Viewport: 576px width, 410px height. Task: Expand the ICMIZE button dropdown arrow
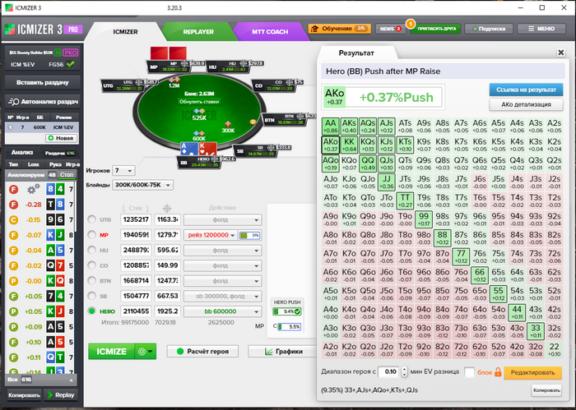pos(151,352)
